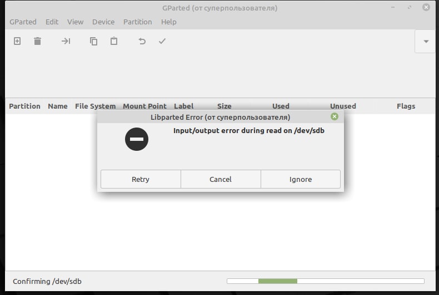
Task: Click the Resize/Move arrow toolbar icon
Action: click(66, 41)
